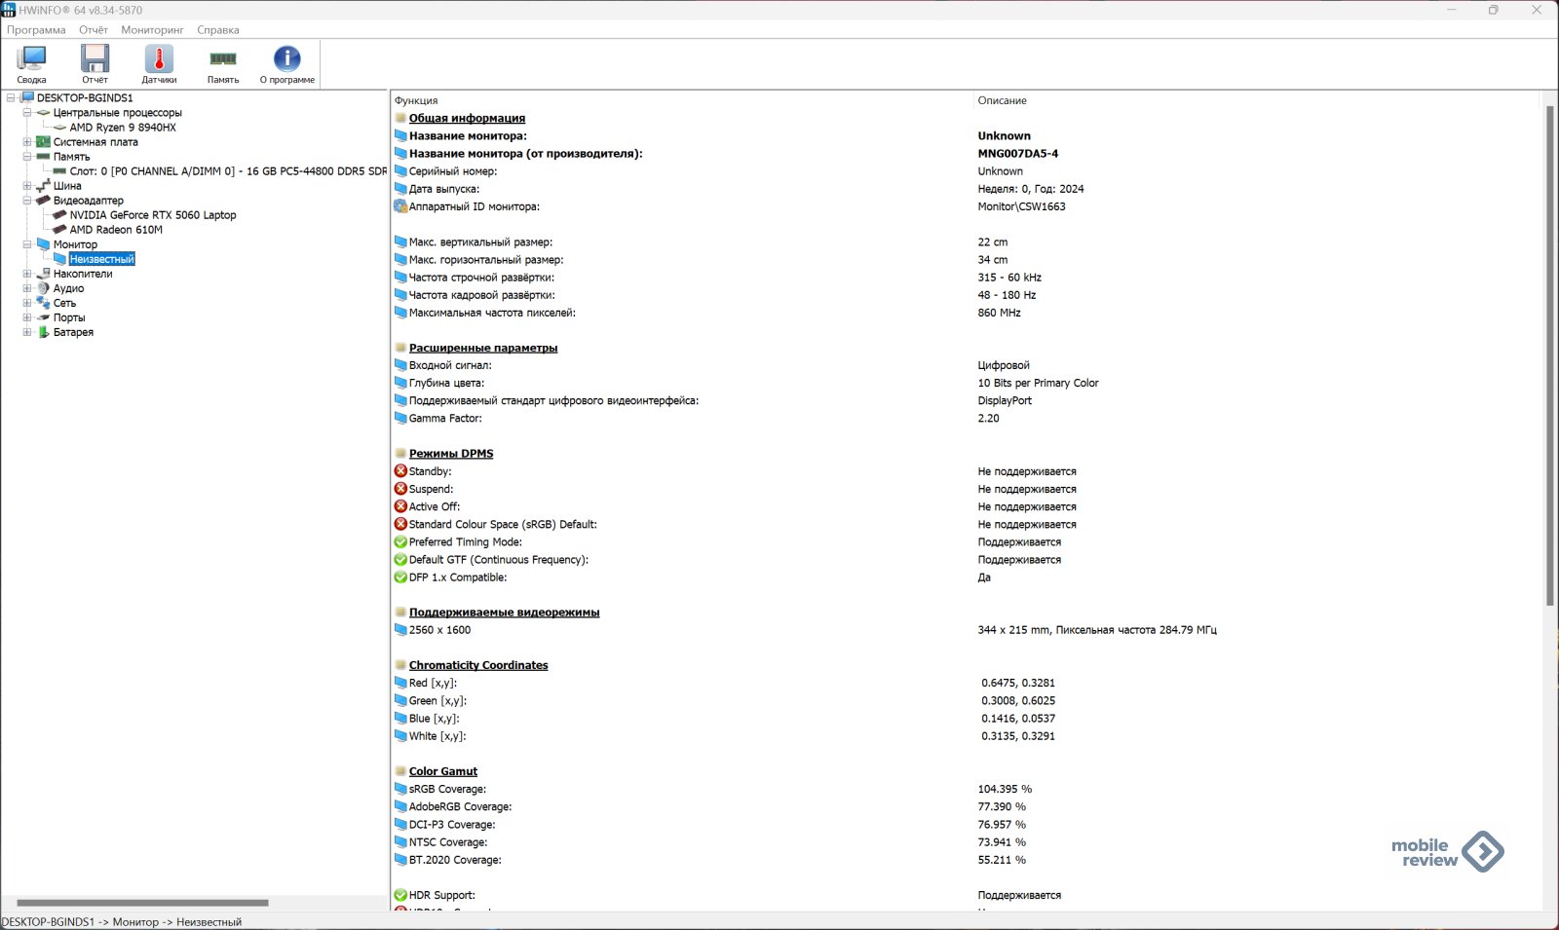
Task: Expand the Системная плата tree node
Action: (27, 142)
